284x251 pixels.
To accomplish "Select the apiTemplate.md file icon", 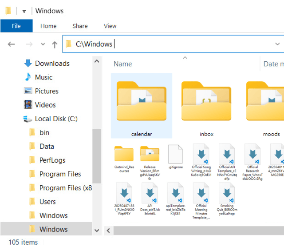I will (x=176, y=193).
